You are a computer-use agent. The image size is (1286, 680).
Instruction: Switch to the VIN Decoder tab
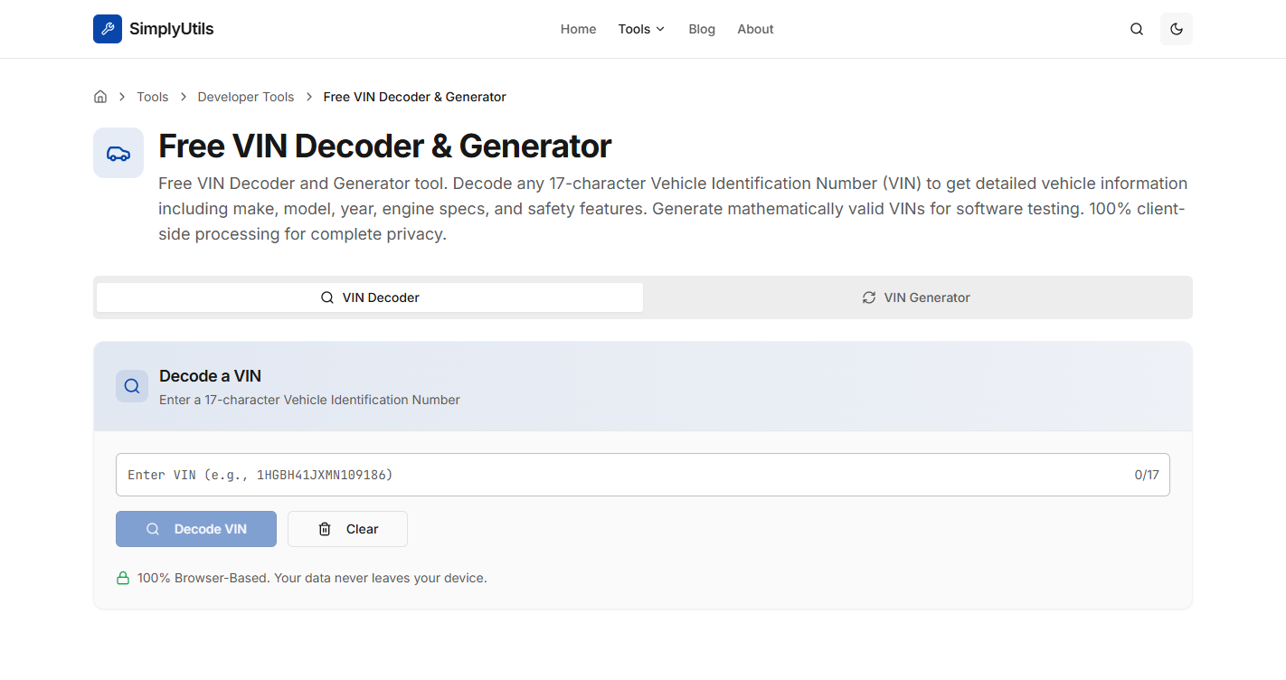click(x=370, y=297)
